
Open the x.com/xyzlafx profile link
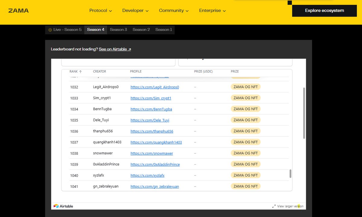(148, 175)
